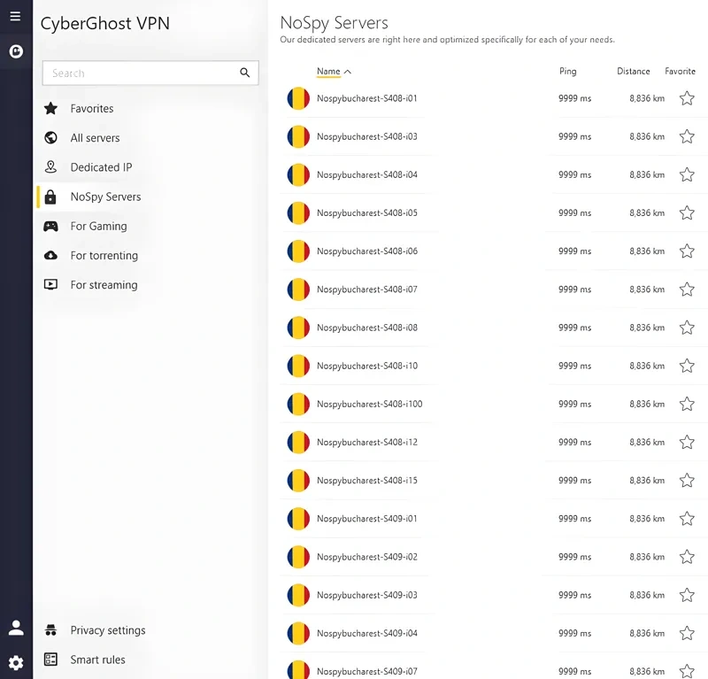
Task: Sort by Favorite column header
Action: (680, 72)
